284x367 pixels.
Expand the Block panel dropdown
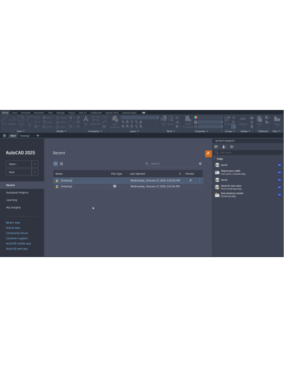point(171,131)
